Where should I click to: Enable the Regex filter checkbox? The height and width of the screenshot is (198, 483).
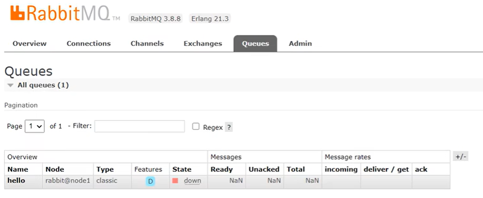point(196,127)
